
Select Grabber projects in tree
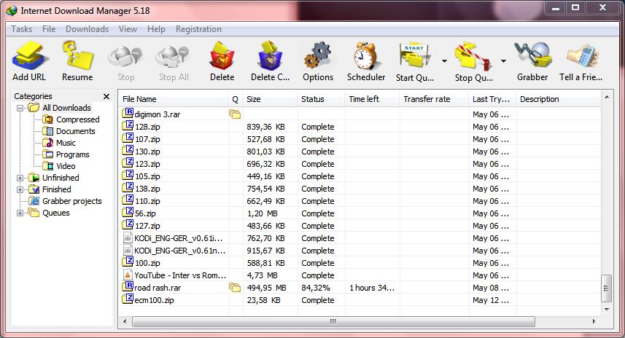[x=71, y=201]
